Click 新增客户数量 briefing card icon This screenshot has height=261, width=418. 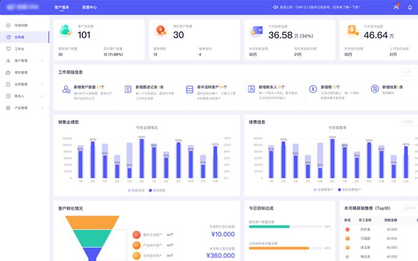[x=65, y=90]
